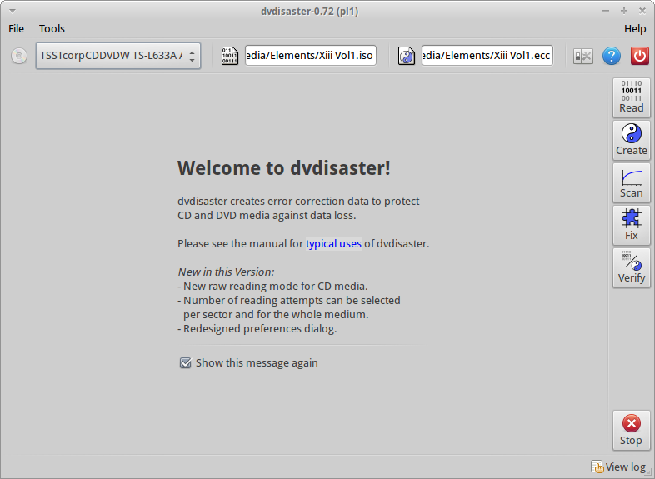
Task: Click the Xiii Vol1.iso image path field
Action: pyautogui.click(x=310, y=56)
